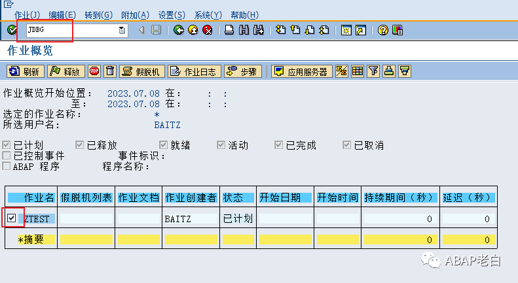Click the trash can delete job icon
The width and height of the screenshot is (518, 283).
click(x=110, y=71)
